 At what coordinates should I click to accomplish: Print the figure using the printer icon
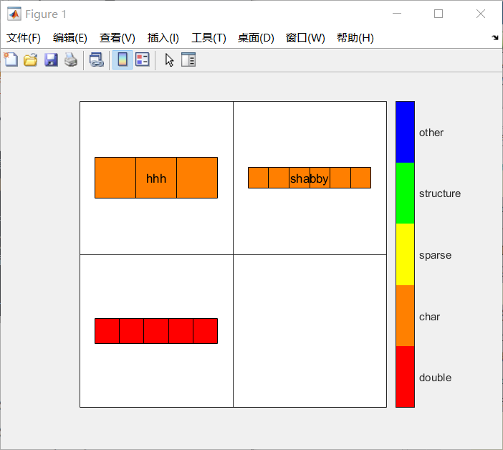point(70,59)
